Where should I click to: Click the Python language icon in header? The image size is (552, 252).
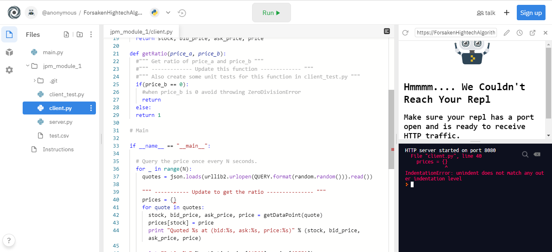154,13
